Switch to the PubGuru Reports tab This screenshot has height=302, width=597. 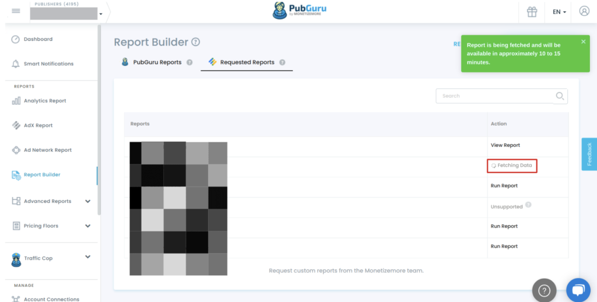point(157,62)
